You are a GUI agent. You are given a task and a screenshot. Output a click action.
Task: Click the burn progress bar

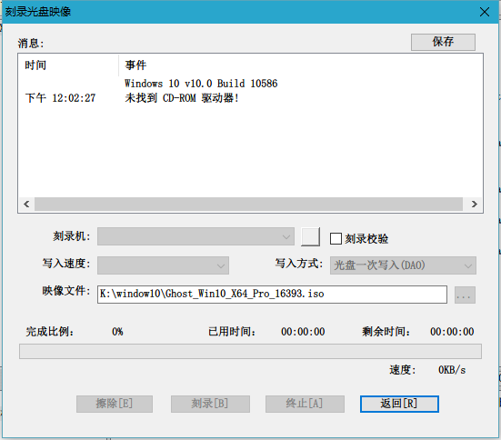click(x=251, y=351)
